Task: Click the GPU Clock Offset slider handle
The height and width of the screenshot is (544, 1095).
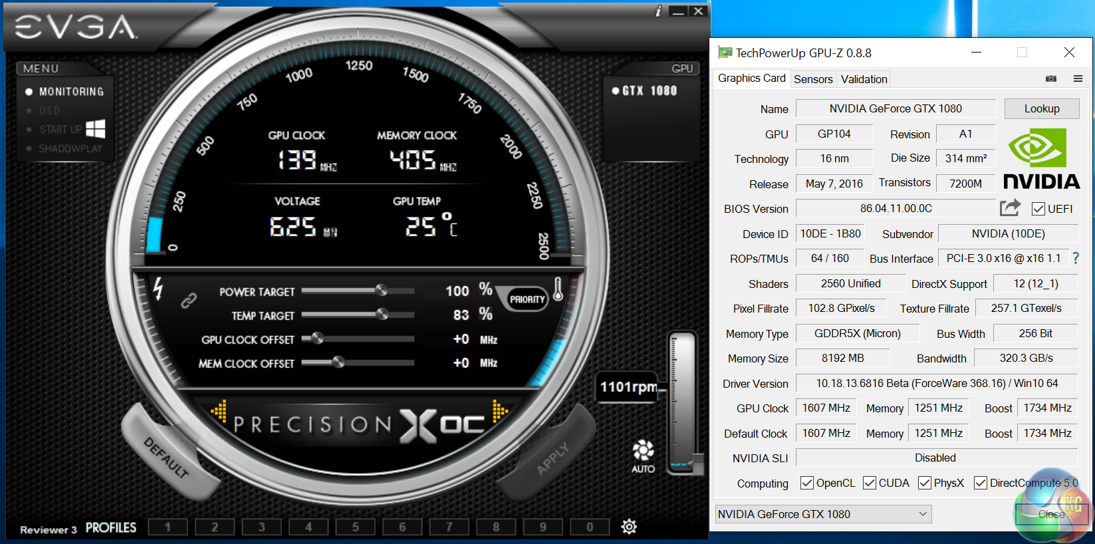Action: [x=317, y=338]
